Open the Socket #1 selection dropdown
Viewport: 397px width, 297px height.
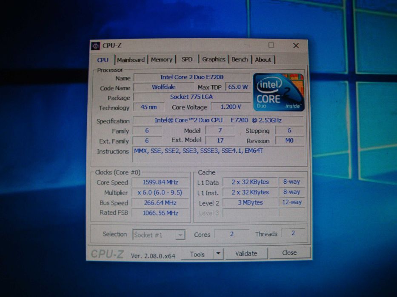click(159, 235)
